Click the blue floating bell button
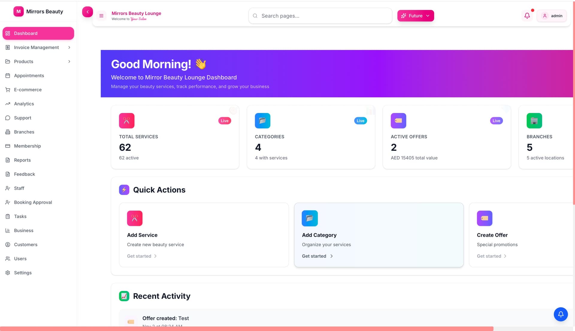575x331 pixels. [x=561, y=314]
